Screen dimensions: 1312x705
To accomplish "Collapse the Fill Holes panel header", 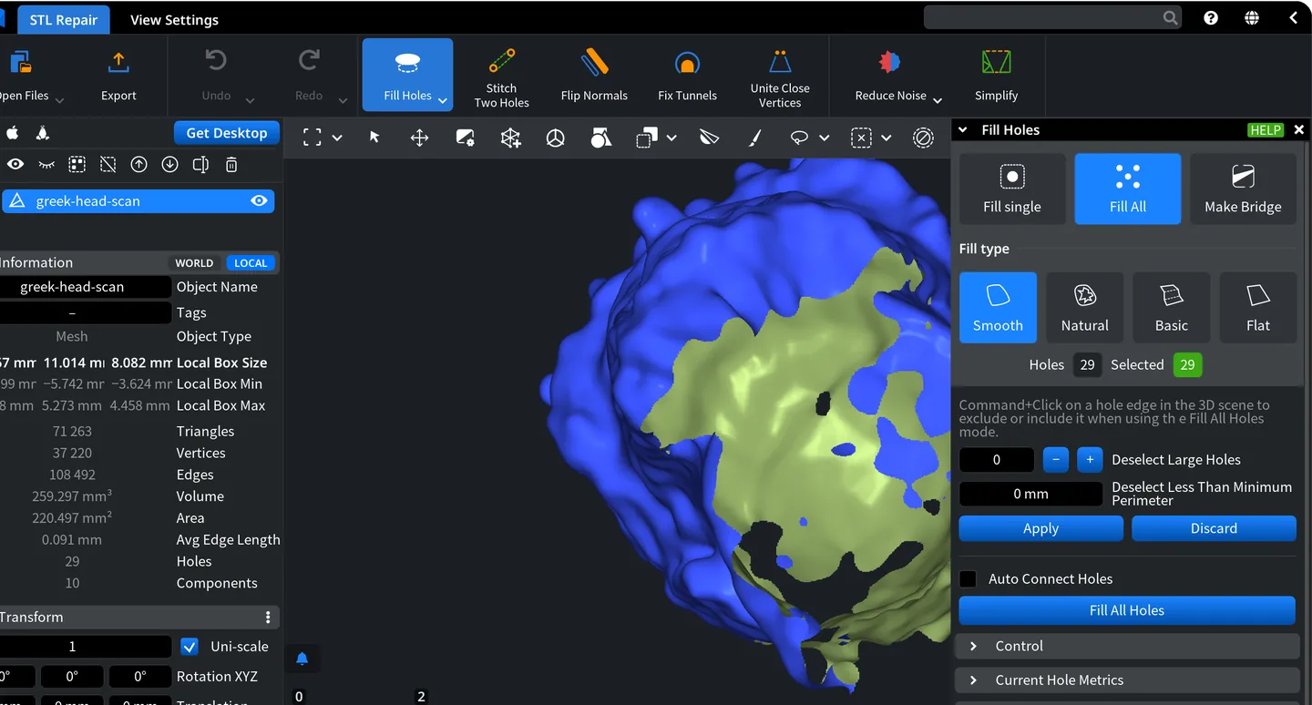I will [964, 130].
